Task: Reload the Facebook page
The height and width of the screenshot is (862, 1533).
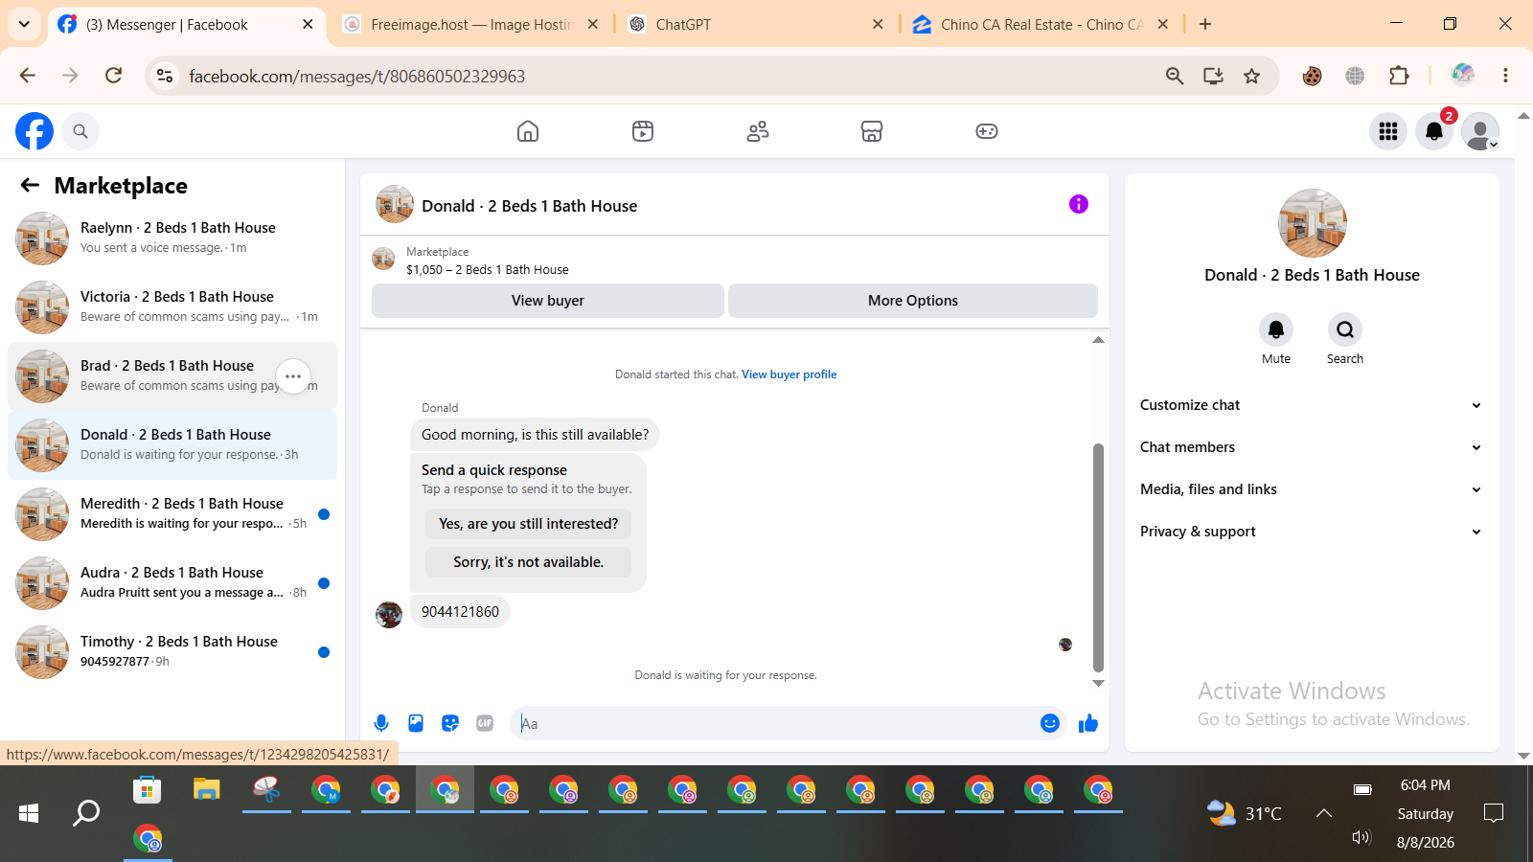Action: pyautogui.click(x=113, y=76)
